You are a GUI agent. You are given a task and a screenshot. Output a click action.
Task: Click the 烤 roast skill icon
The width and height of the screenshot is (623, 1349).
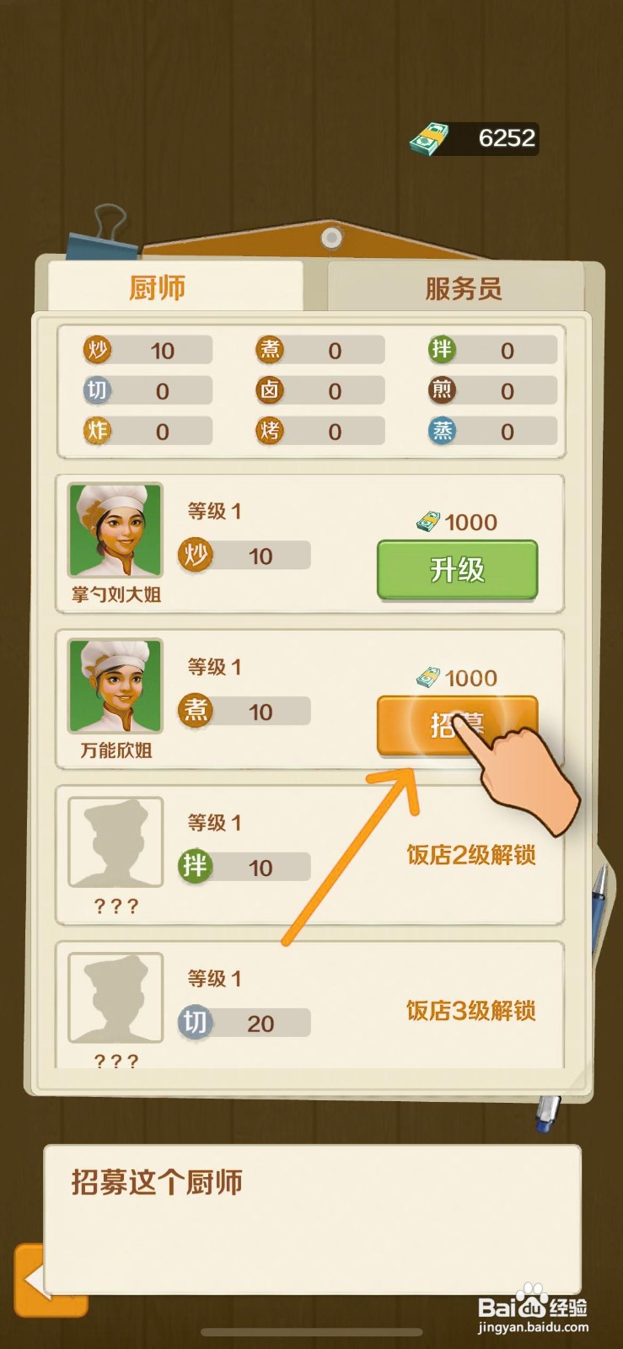tap(270, 431)
